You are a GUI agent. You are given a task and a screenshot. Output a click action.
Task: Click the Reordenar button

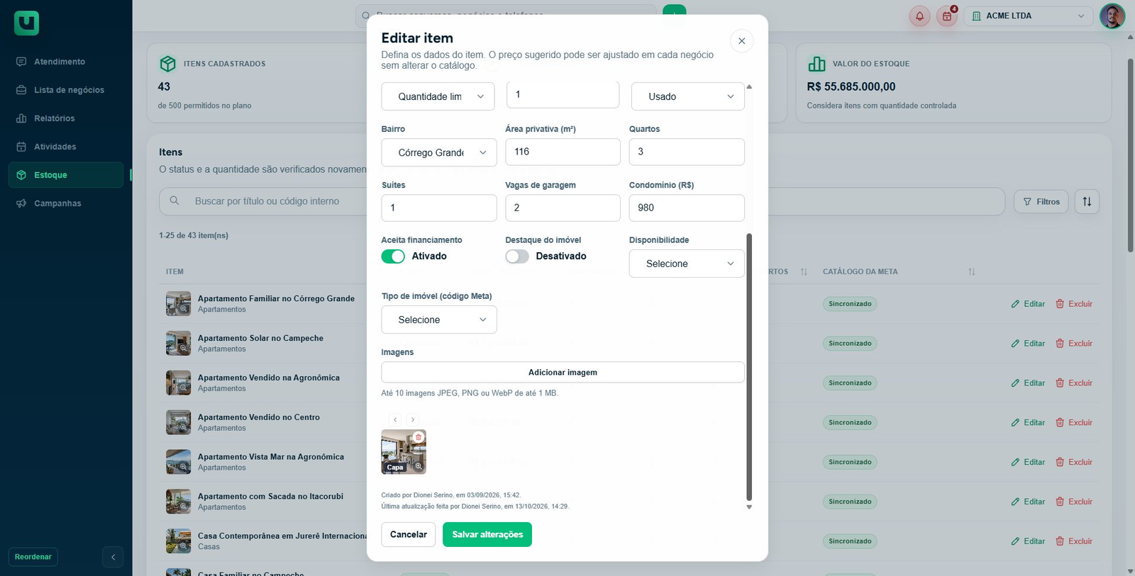point(33,557)
